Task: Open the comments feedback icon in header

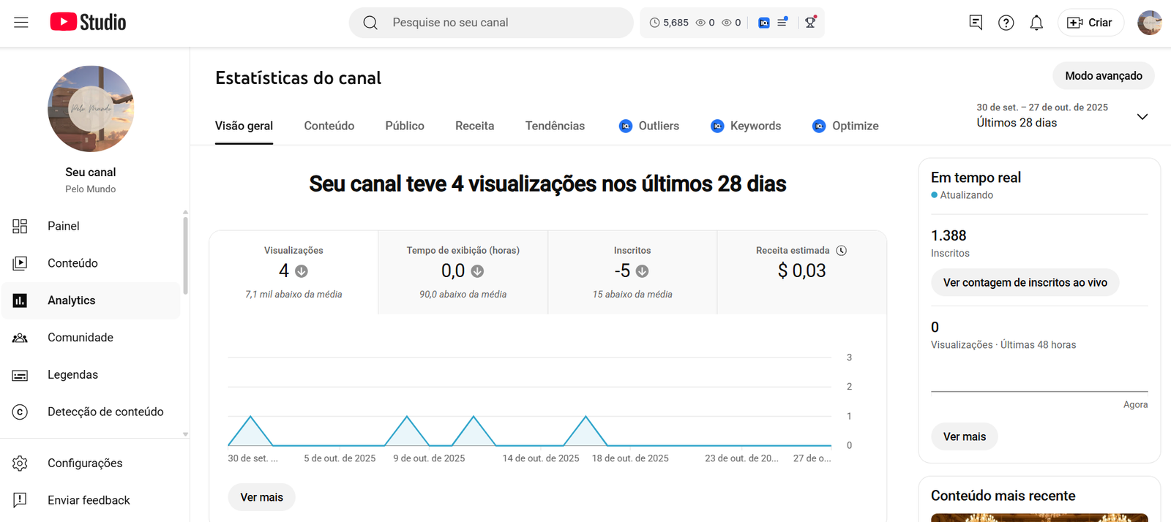Action: (976, 23)
